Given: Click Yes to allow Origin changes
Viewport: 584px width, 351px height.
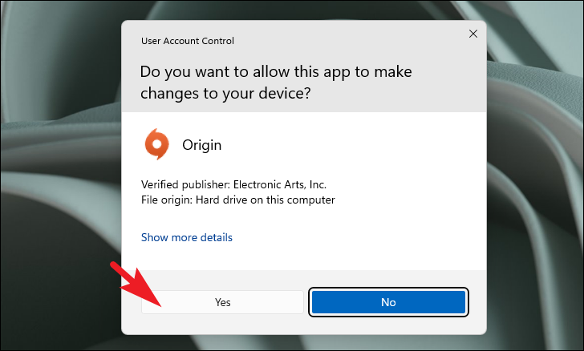Looking at the screenshot, I should click(x=222, y=302).
